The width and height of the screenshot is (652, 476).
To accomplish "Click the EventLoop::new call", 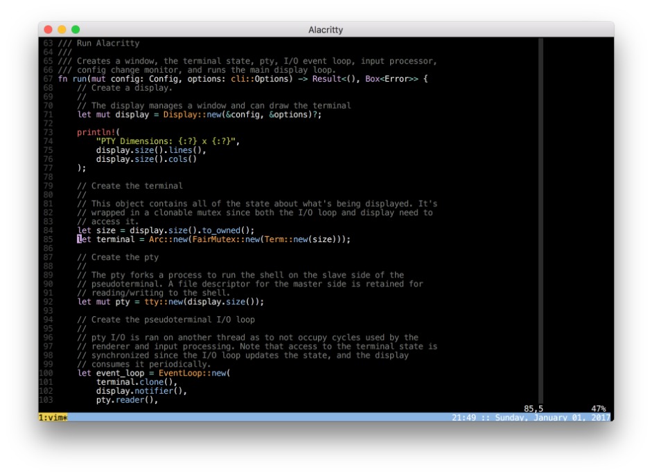I will [193, 373].
